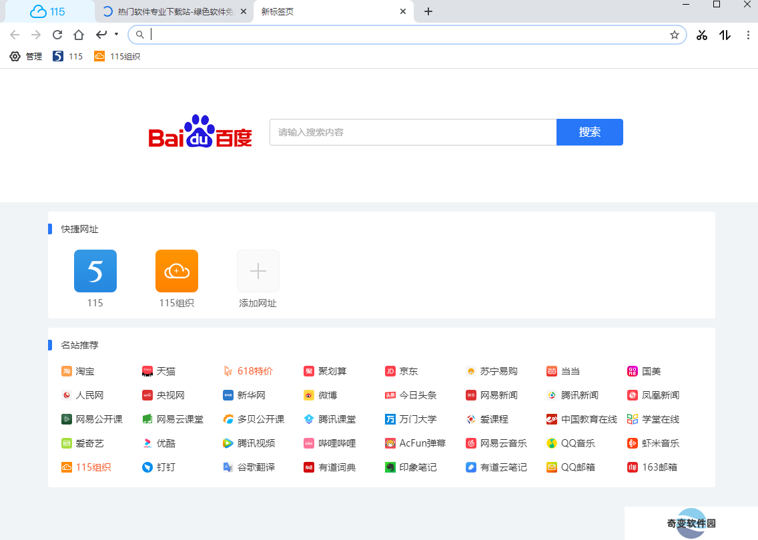This screenshot has width=758, height=540.
Task: Click the address bar input field
Action: click(407, 35)
